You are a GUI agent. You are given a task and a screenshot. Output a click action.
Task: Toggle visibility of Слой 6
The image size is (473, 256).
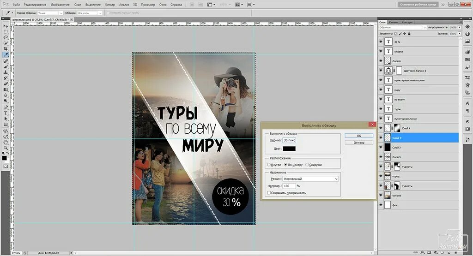pos(381,61)
